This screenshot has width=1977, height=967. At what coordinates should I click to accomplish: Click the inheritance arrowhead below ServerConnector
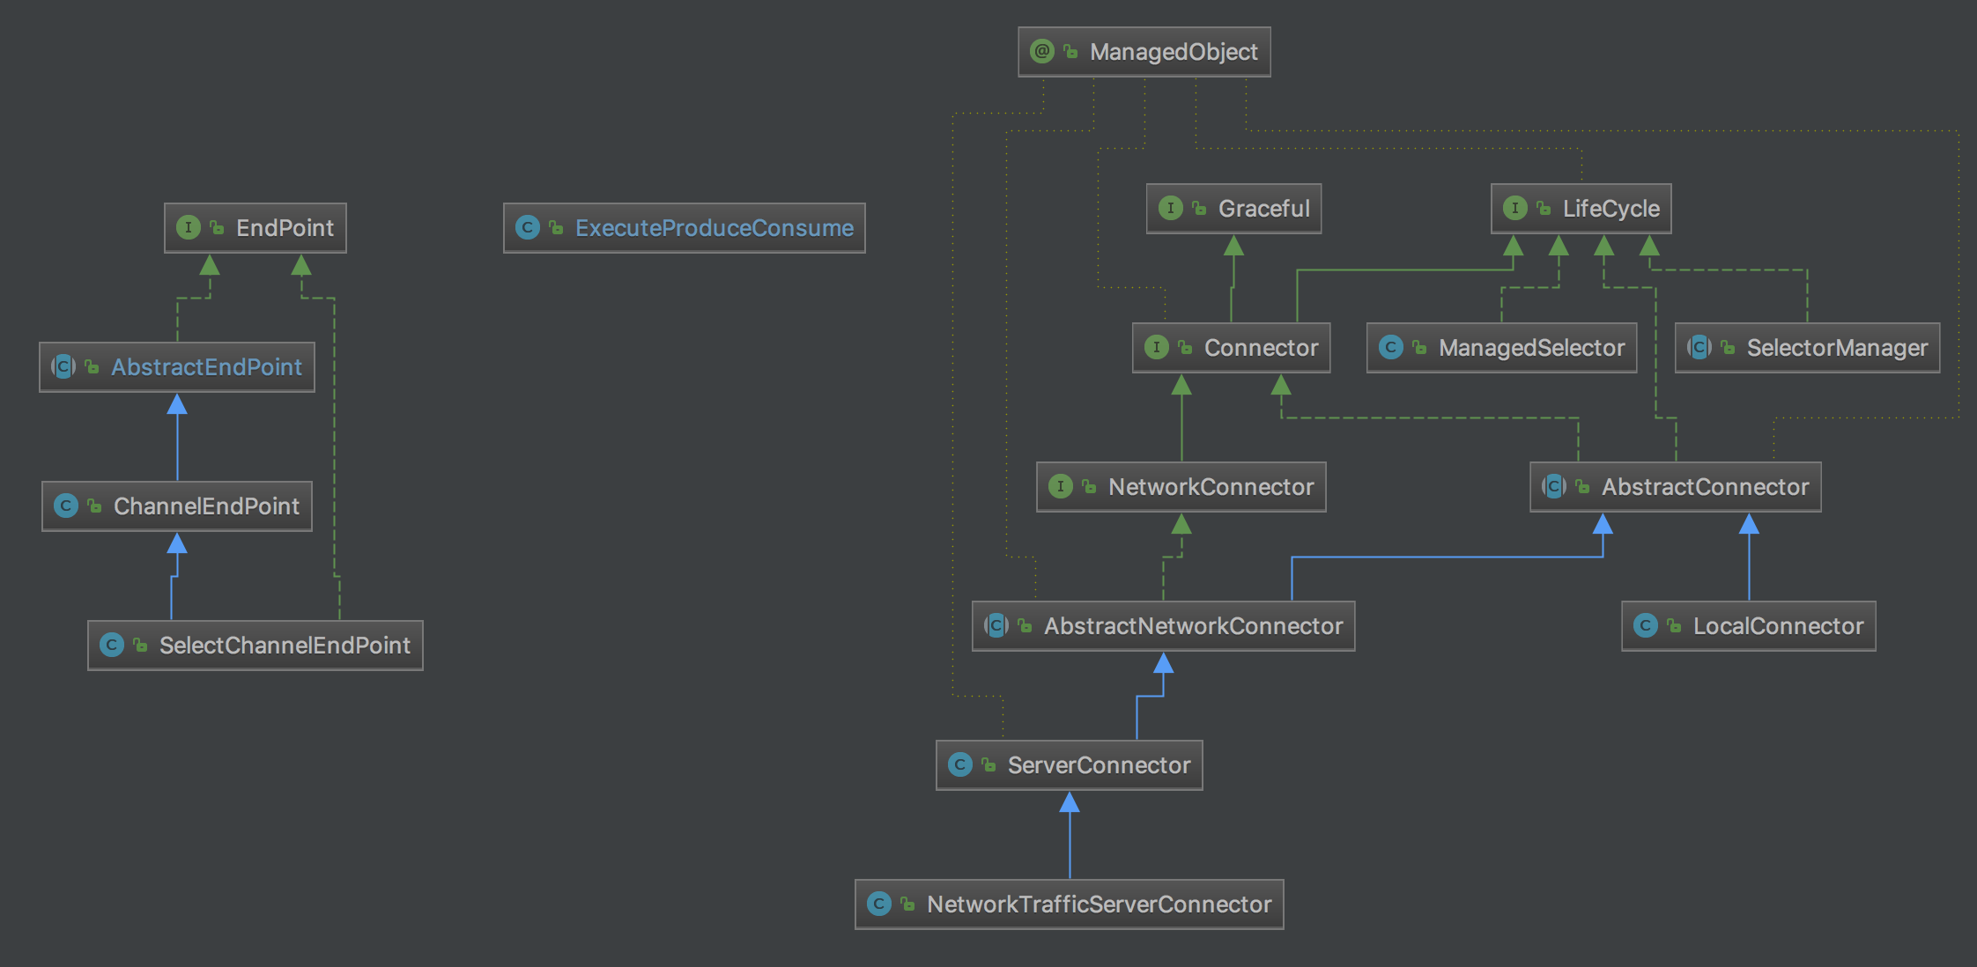[1070, 802]
